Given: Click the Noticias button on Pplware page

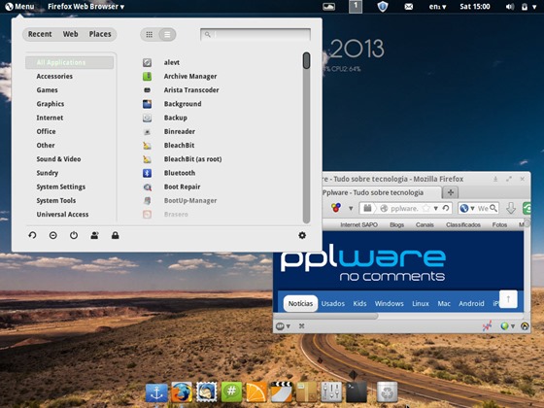Looking at the screenshot, I should (300, 303).
